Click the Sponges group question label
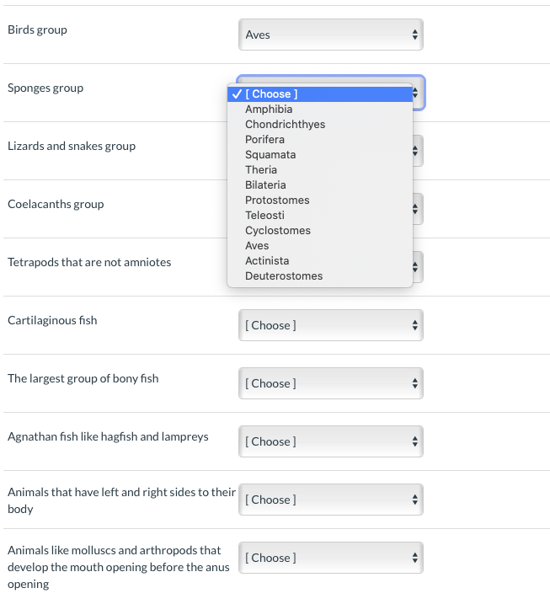Image resolution: width=550 pixels, height=604 pixels. click(x=45, y=88)
